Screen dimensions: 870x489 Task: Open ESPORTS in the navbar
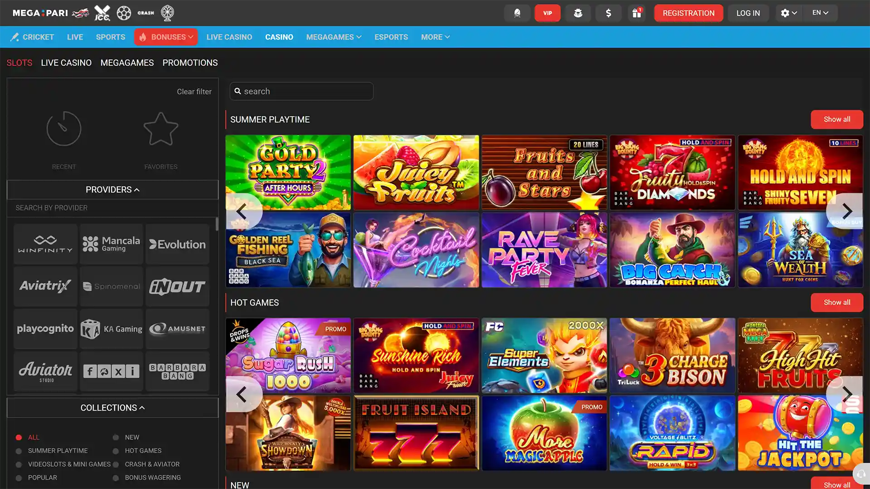tap(391, 37)
